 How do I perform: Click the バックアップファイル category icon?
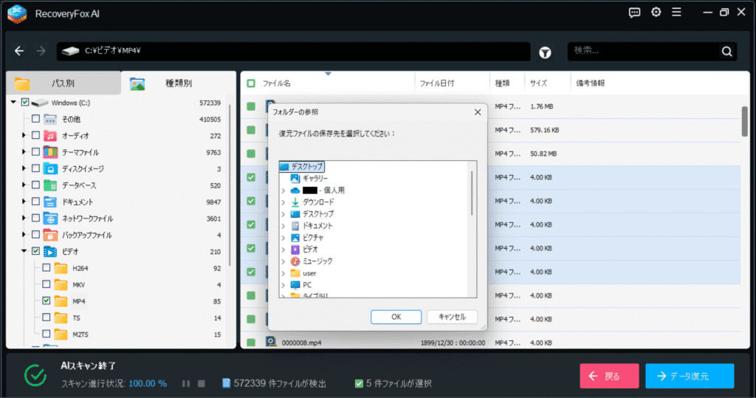(50, 235)
